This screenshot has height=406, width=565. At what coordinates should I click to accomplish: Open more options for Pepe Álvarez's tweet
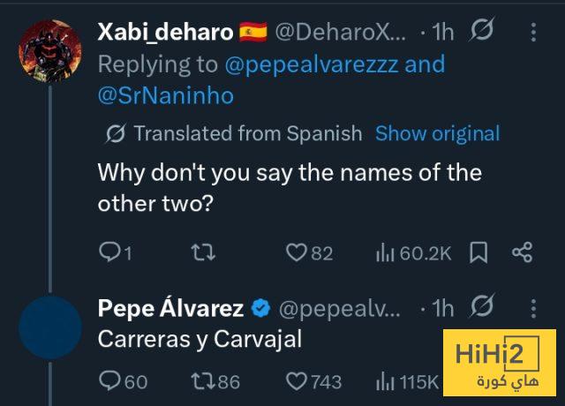point(533,308)
